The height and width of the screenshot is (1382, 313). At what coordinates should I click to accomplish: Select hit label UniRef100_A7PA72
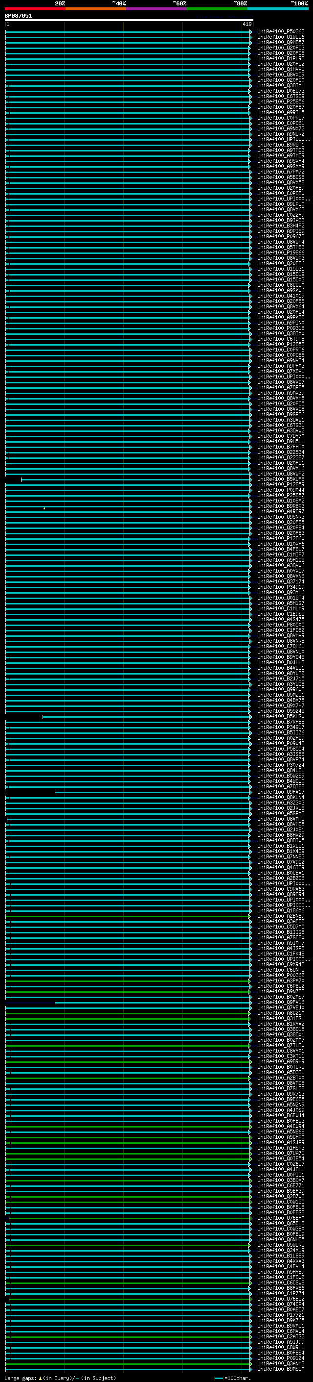[x=280, y=172]
